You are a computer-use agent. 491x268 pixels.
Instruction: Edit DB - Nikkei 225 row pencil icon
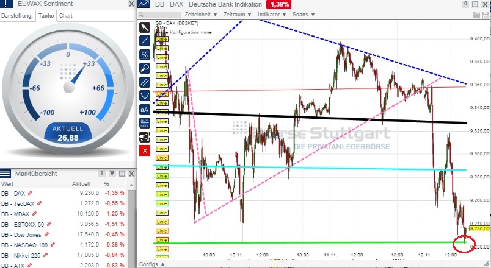(45, 255)
